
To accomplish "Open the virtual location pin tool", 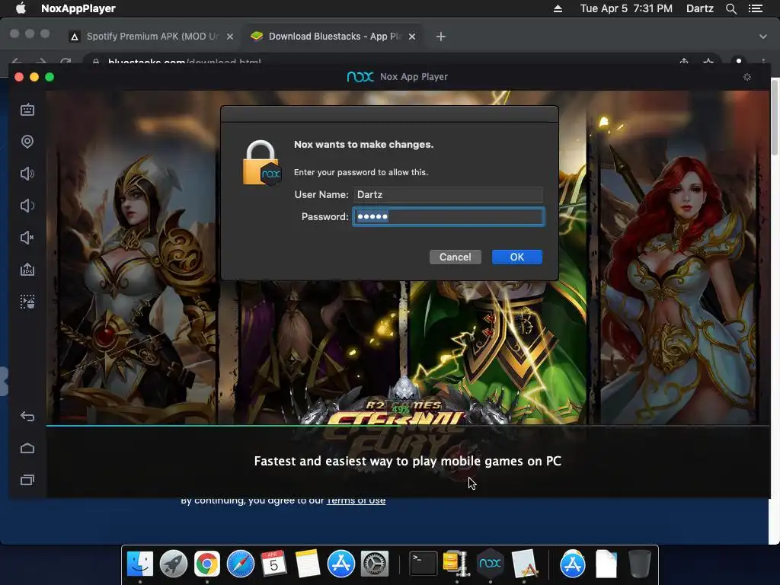I will point(27,142).
